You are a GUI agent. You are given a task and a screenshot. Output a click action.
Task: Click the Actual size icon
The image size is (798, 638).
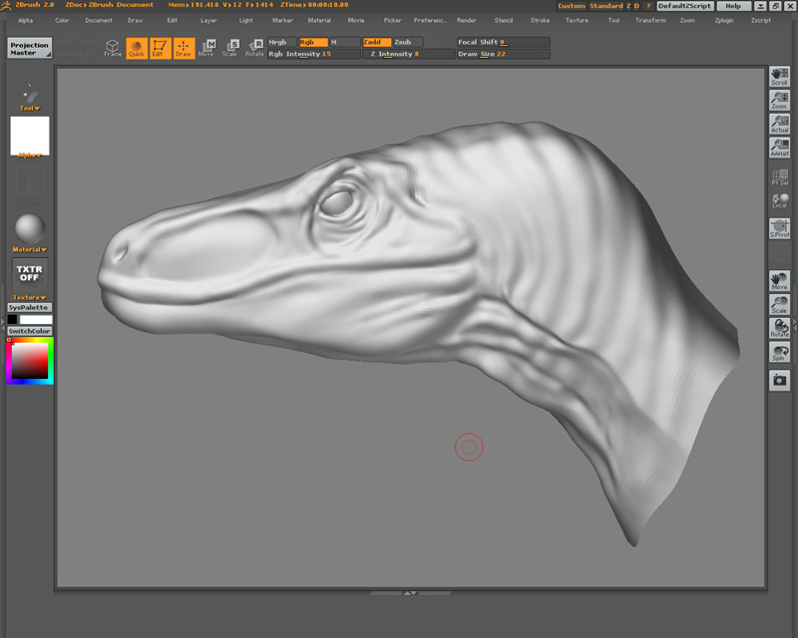tap(779, 125)
